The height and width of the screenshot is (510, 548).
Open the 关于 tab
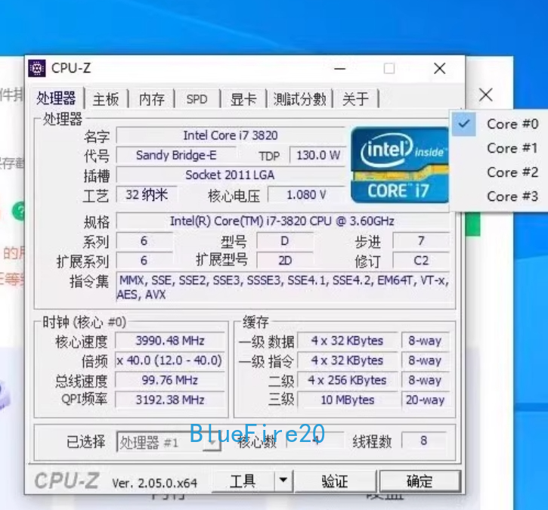355,99
